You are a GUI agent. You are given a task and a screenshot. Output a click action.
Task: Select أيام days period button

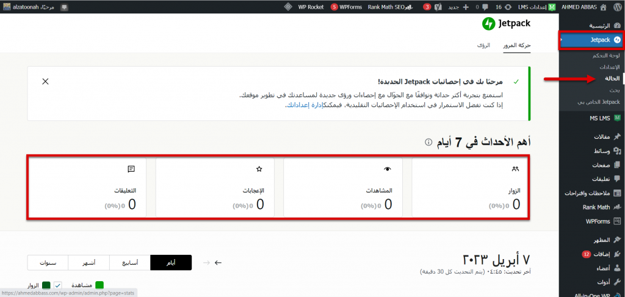pos(171,263)
